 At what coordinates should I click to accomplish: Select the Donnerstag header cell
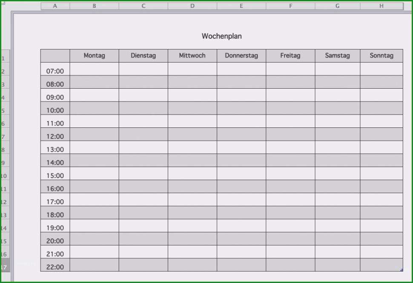[x=241, y=56]
